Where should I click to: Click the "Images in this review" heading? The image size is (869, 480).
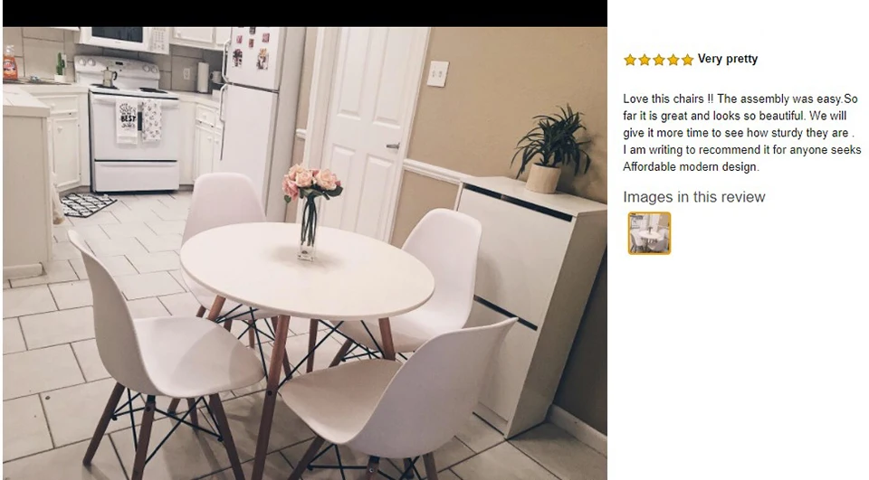click(x=694, y=197)
